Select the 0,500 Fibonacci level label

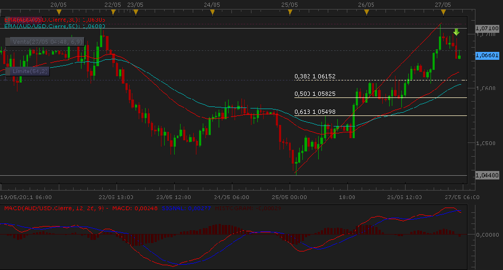click(x=315, y=94)
